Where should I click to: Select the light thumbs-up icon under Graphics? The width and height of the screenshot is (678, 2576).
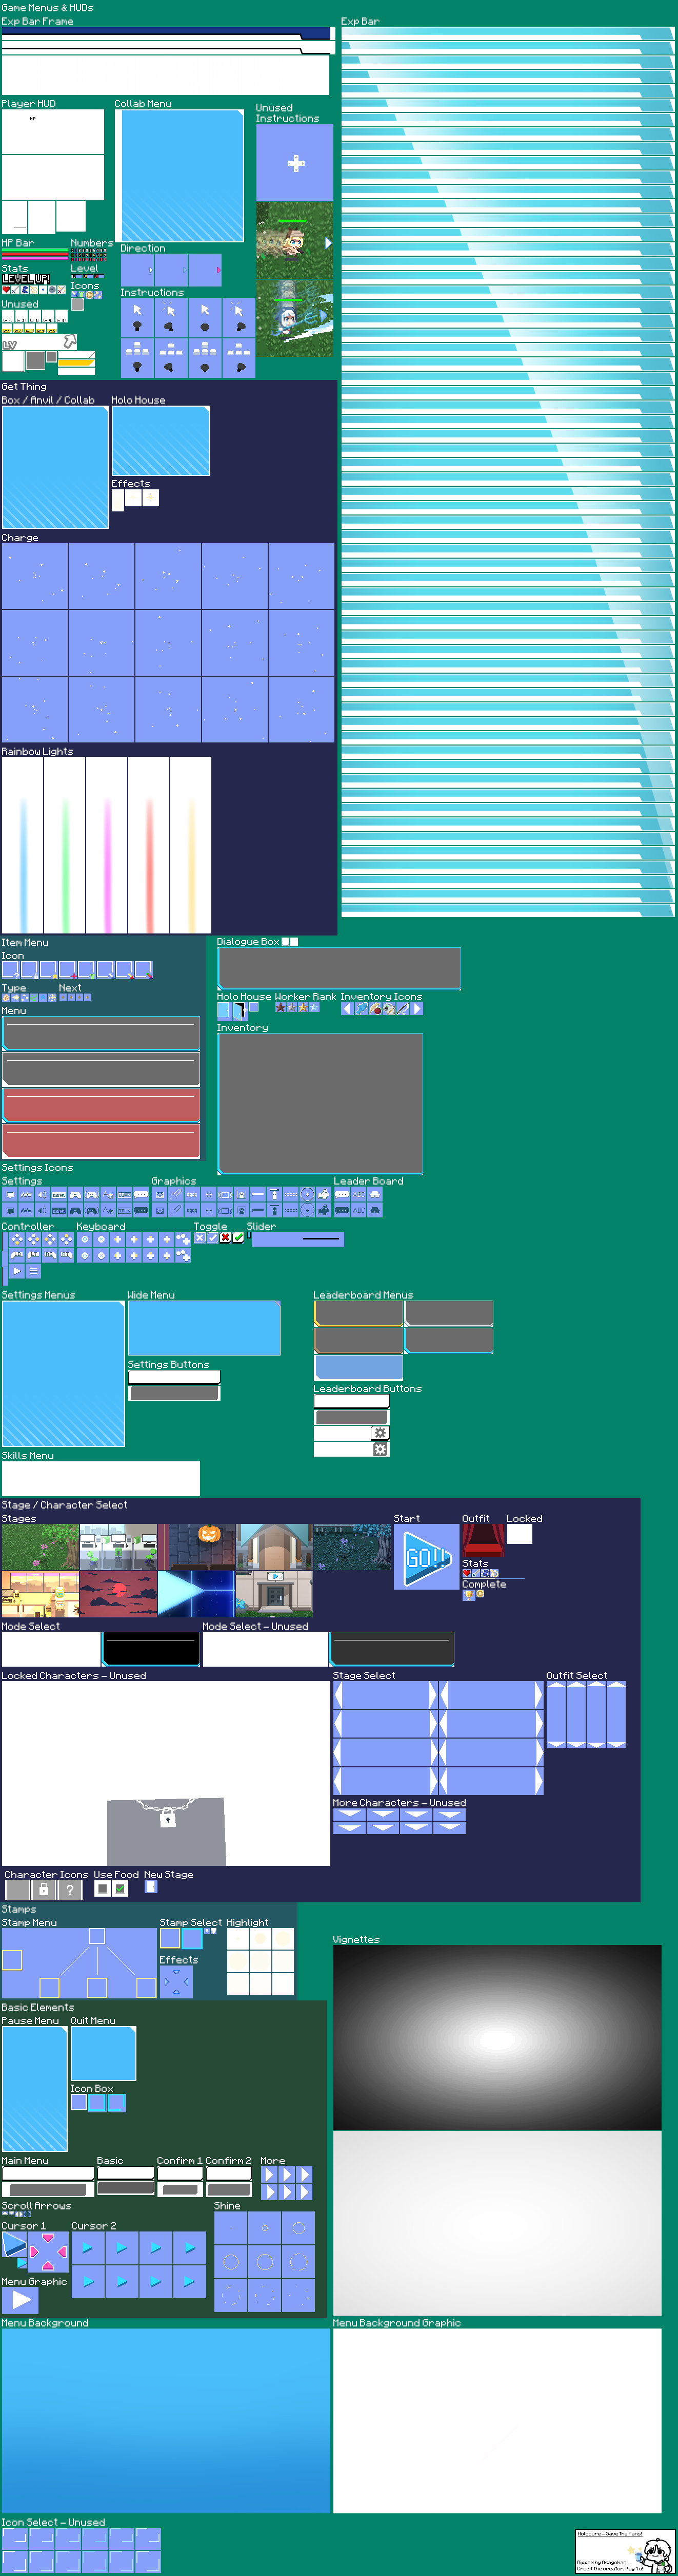click(x=324, y=1194)
